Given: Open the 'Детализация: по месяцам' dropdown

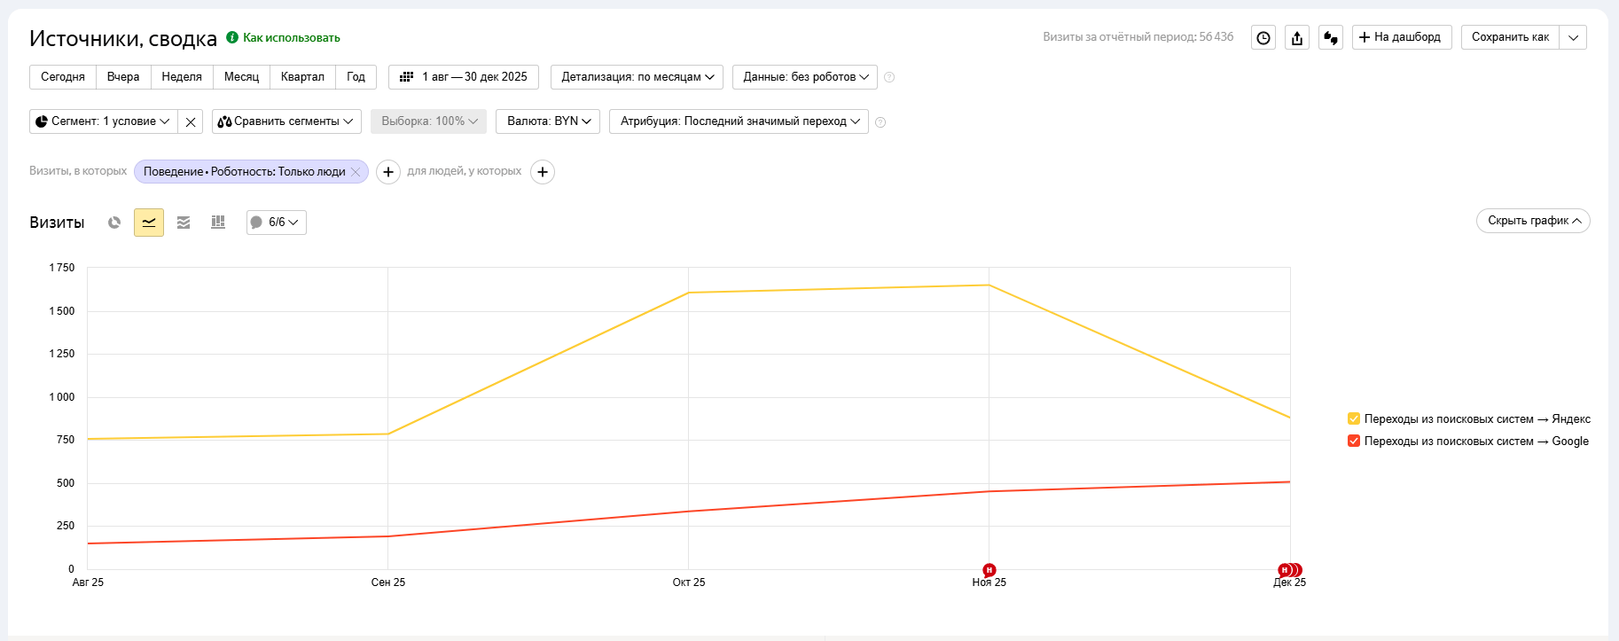Looking at the screenshot, I should point(637,77).
